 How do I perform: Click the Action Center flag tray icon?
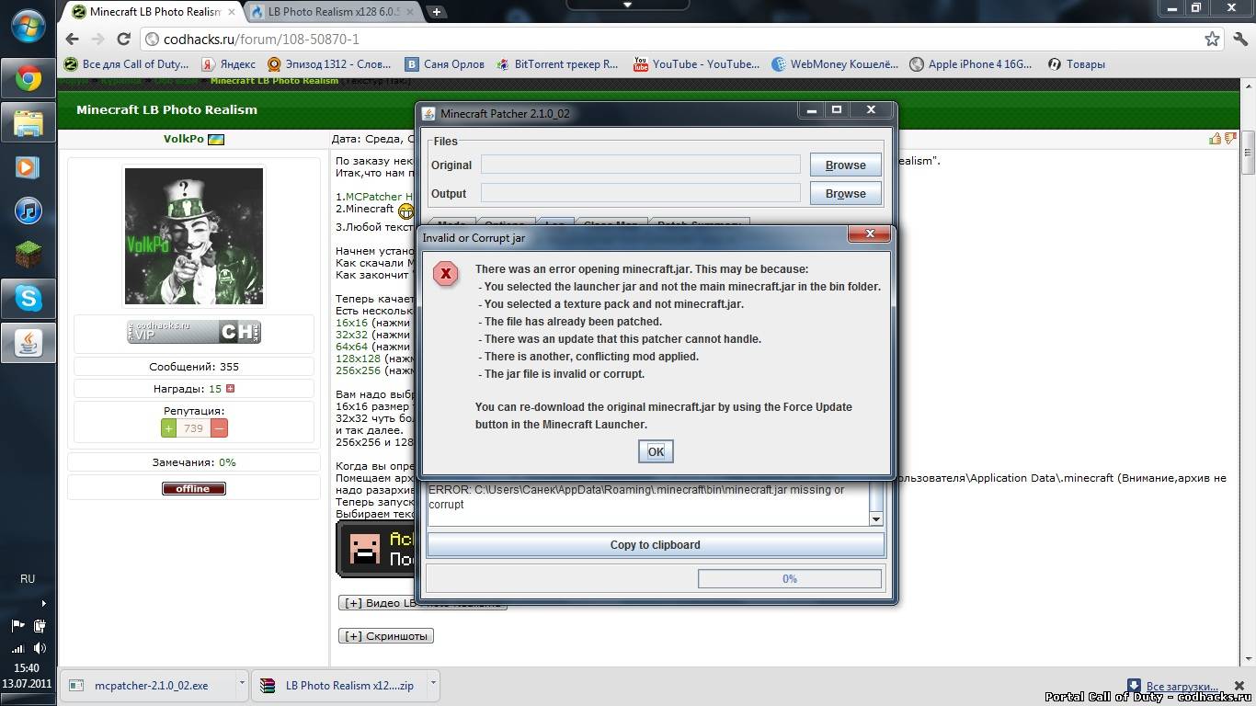point(17,626)
